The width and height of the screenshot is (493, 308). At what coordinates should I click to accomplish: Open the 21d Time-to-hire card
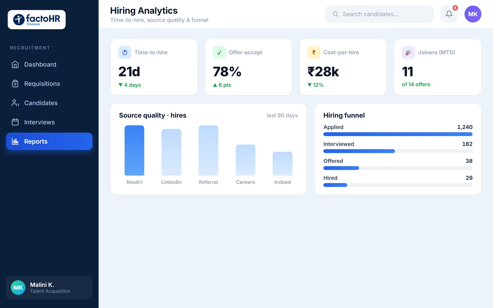pos(154,67)
